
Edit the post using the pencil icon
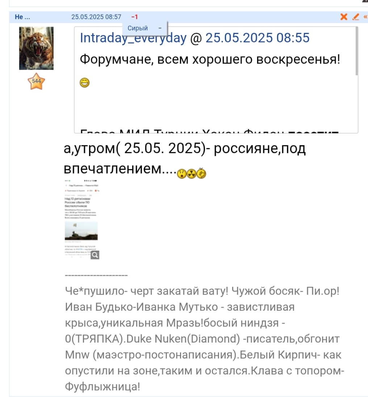(356, 17)
